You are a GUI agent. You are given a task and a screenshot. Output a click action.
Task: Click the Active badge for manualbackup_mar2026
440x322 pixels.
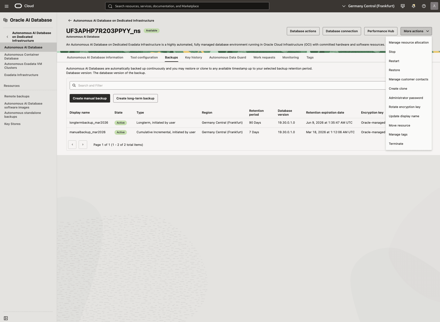pyautogui.click(x=120, y=132)
